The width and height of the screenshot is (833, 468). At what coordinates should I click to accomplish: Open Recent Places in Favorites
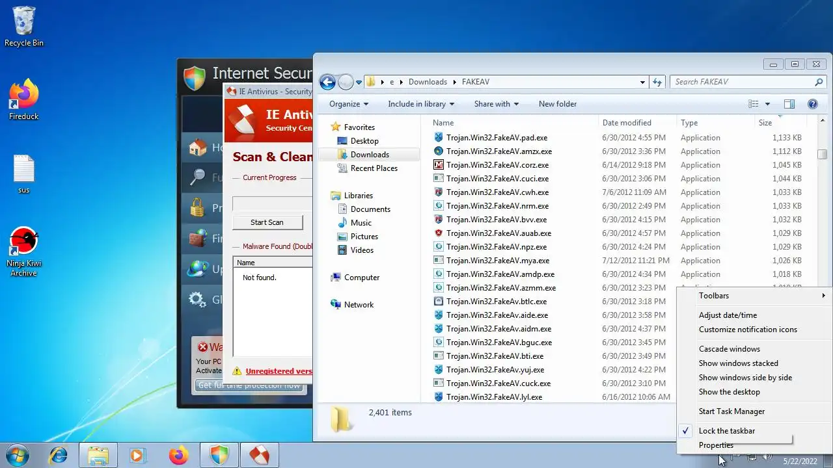[x=374, y=168]
